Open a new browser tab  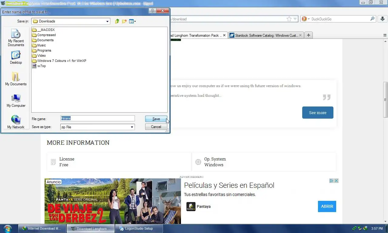tap(308, 35)
